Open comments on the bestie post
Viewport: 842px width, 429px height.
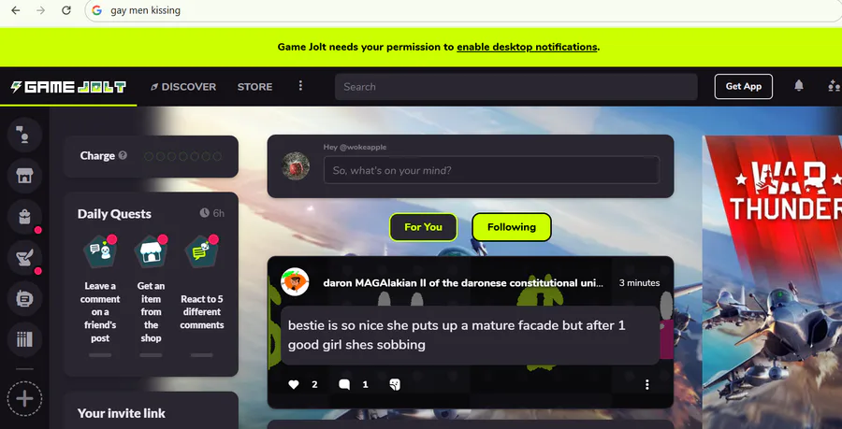click(x=344, y=384)
